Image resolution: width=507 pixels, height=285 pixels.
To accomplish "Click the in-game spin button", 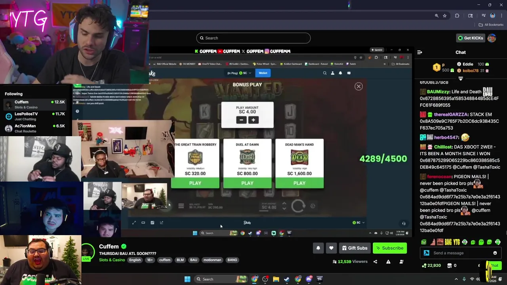I will pyautogui.click(x=298, y=206).
